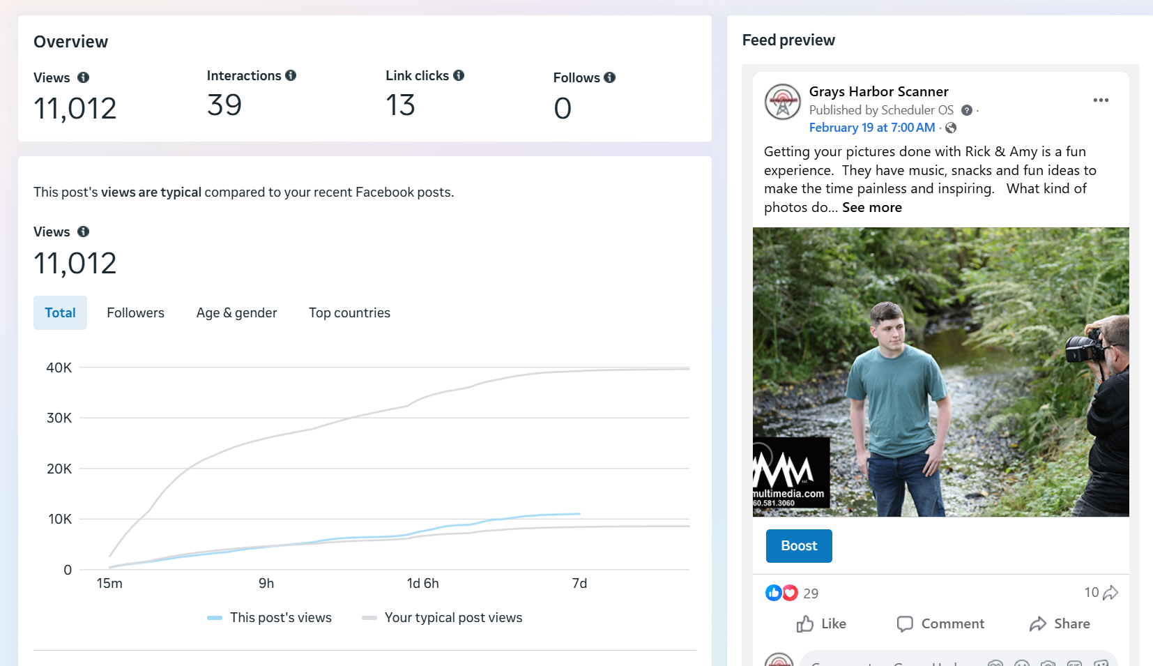The height and width of the screenshot is (666, 1153).
Task: Expand post text with See more
Action: tap(871, 207)
